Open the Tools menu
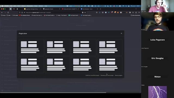Screen dimensions: 174x98 click(36, 6)
